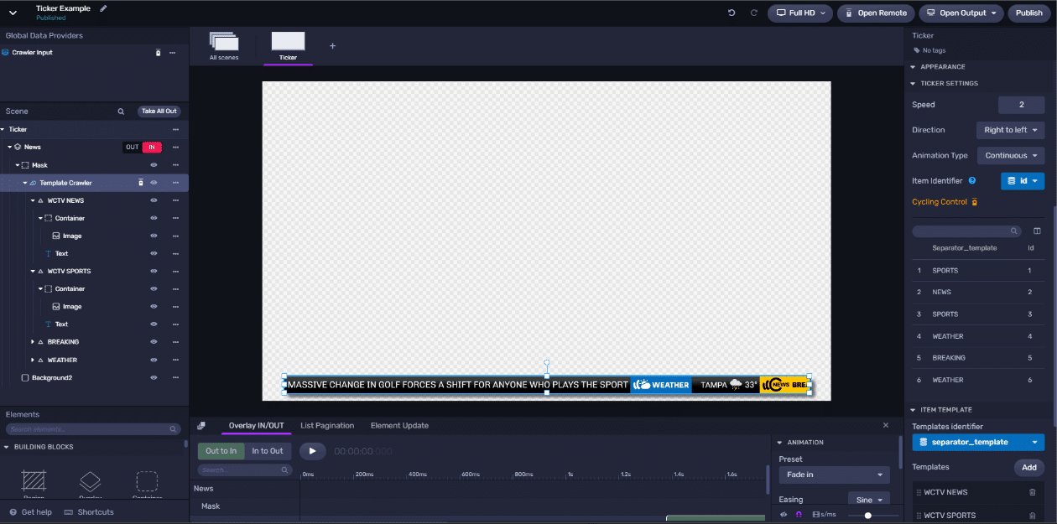Toggle visibility of Background2 layer

(154, 378)
